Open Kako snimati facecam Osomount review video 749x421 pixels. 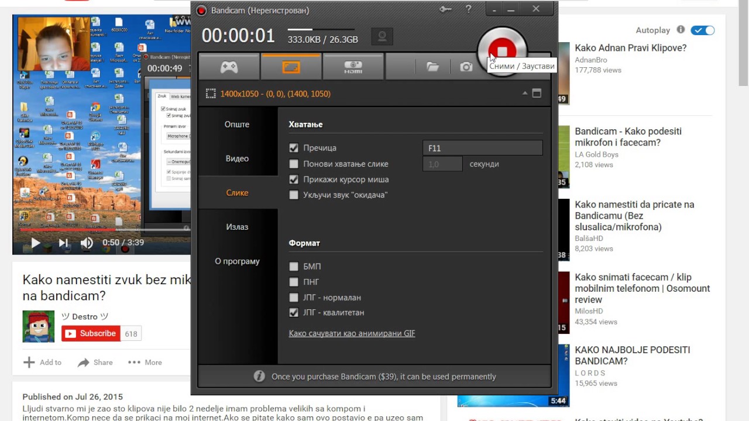[642, 288]
